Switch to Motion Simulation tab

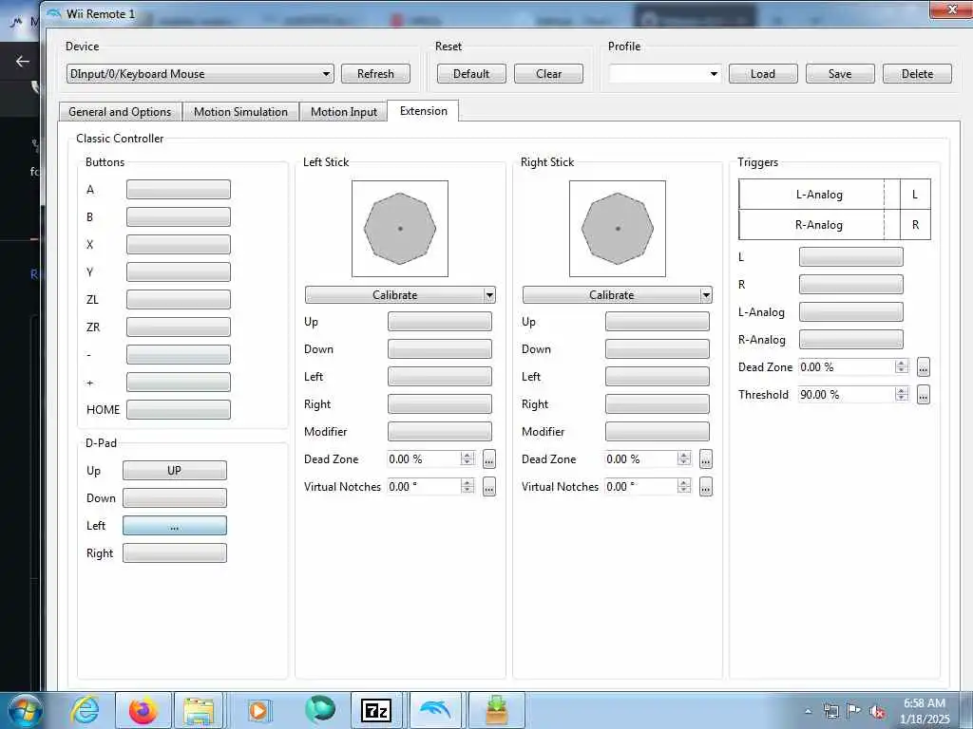click(240, 112)
